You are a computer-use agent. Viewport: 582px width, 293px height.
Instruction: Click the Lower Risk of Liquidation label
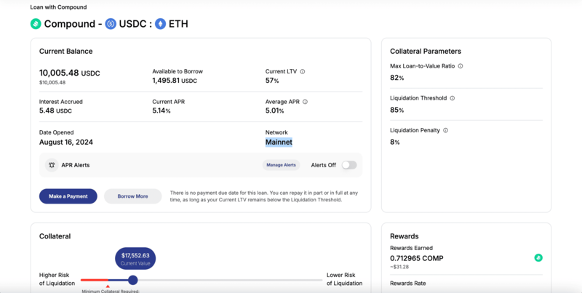tap(344, 279)
